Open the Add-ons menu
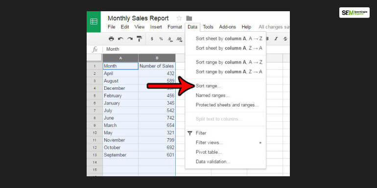377x188 pixels. tap(228, 27)
